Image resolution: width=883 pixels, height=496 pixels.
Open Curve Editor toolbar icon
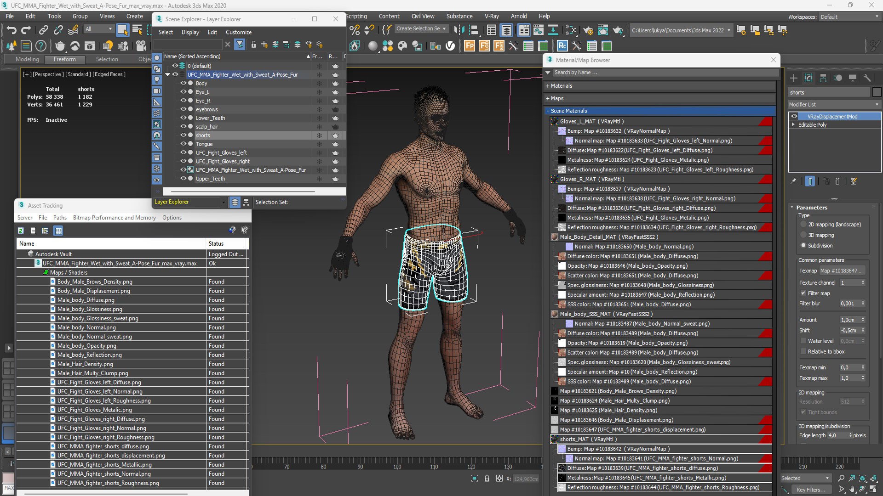(x=538, y=30)
